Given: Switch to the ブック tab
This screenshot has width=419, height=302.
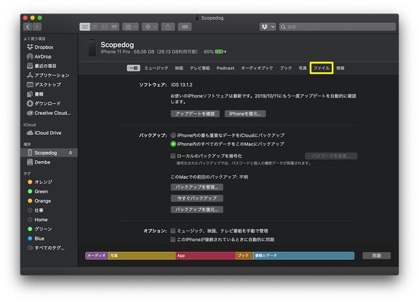Looking at the screenshot, I should 285,68.
